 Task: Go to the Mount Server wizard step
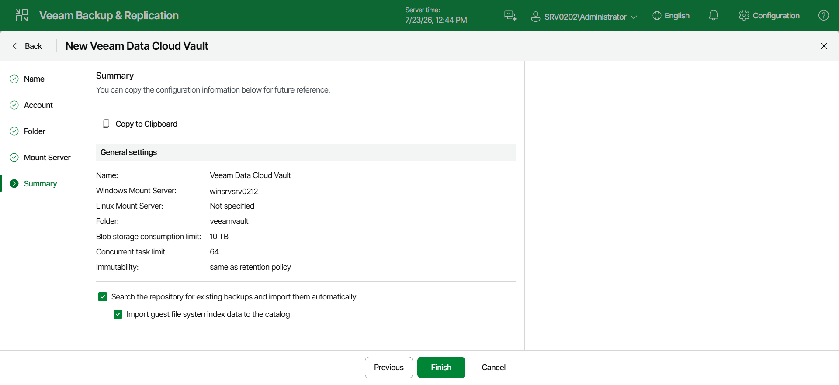click(x=47, y=158)
